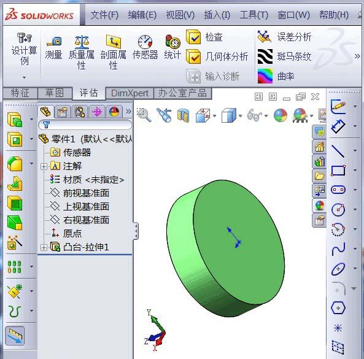Open the File Explorer folder in task pane

tap(319, 176)
